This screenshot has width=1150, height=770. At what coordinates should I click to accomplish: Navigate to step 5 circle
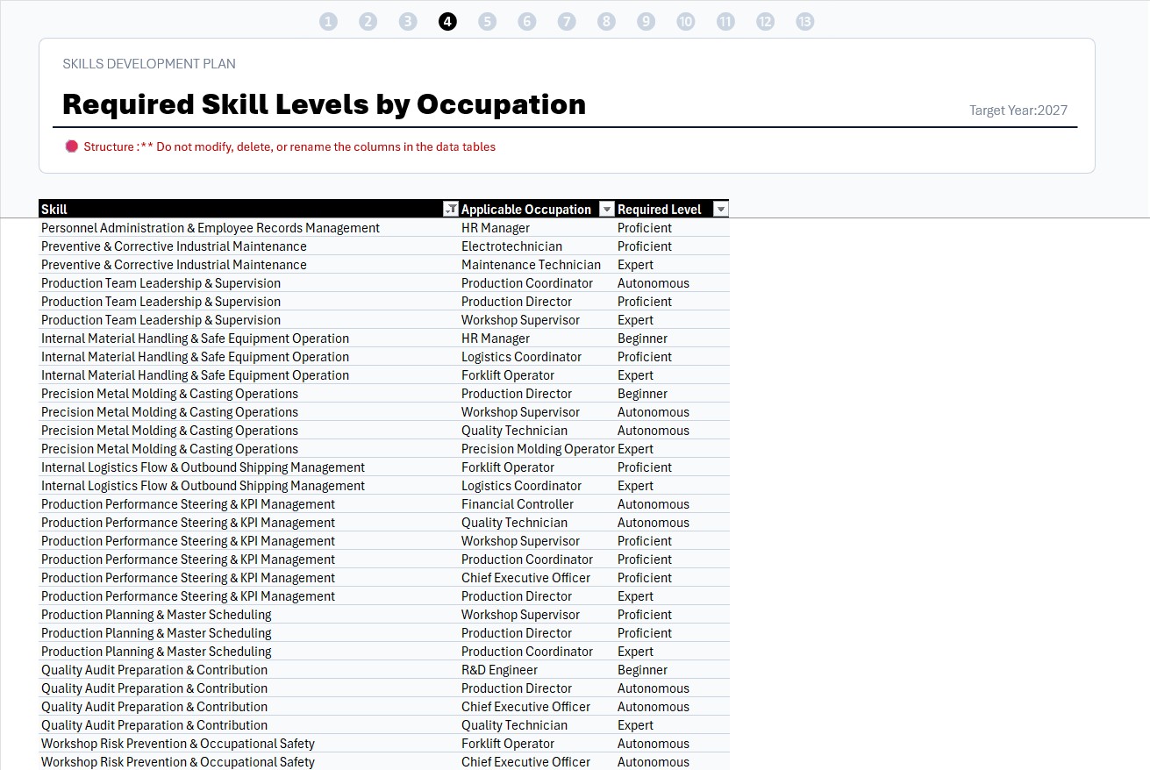point(488,22)
